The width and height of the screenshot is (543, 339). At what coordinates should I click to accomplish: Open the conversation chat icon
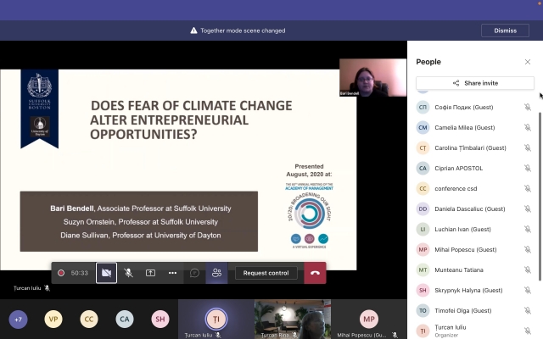pos(194,273)
